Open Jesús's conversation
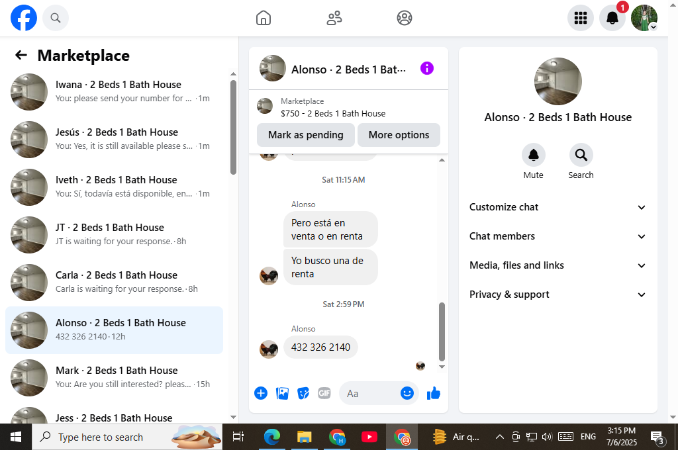 [114, 139]
